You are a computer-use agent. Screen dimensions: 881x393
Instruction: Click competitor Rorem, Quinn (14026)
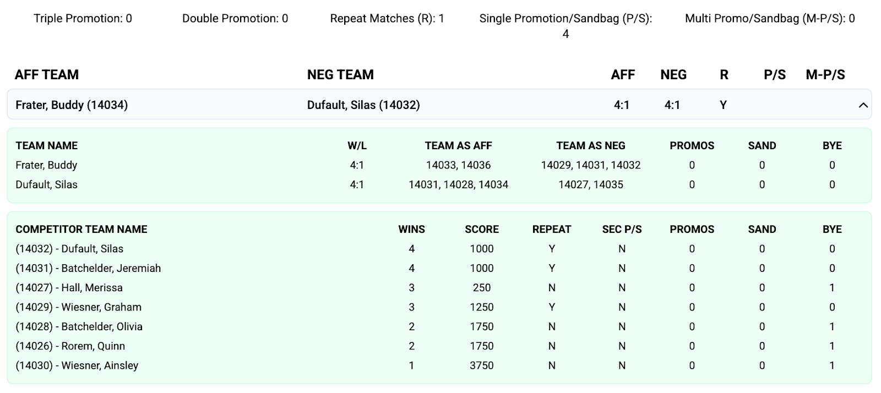pos(70,346)
